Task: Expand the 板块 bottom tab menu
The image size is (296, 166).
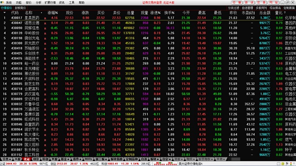Action: click(x=154, y=159)
